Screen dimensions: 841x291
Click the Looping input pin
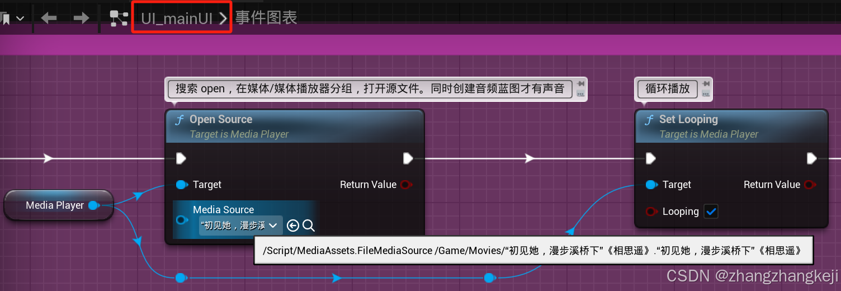(651, 212)
